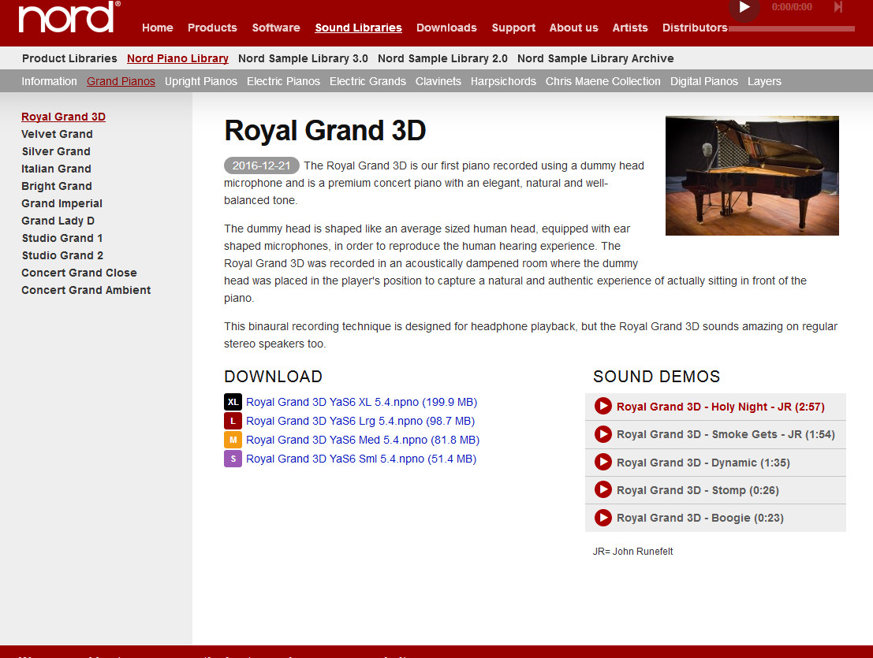
Task: Select Concert Grand Close in sidebar
Action: point(79,273)
